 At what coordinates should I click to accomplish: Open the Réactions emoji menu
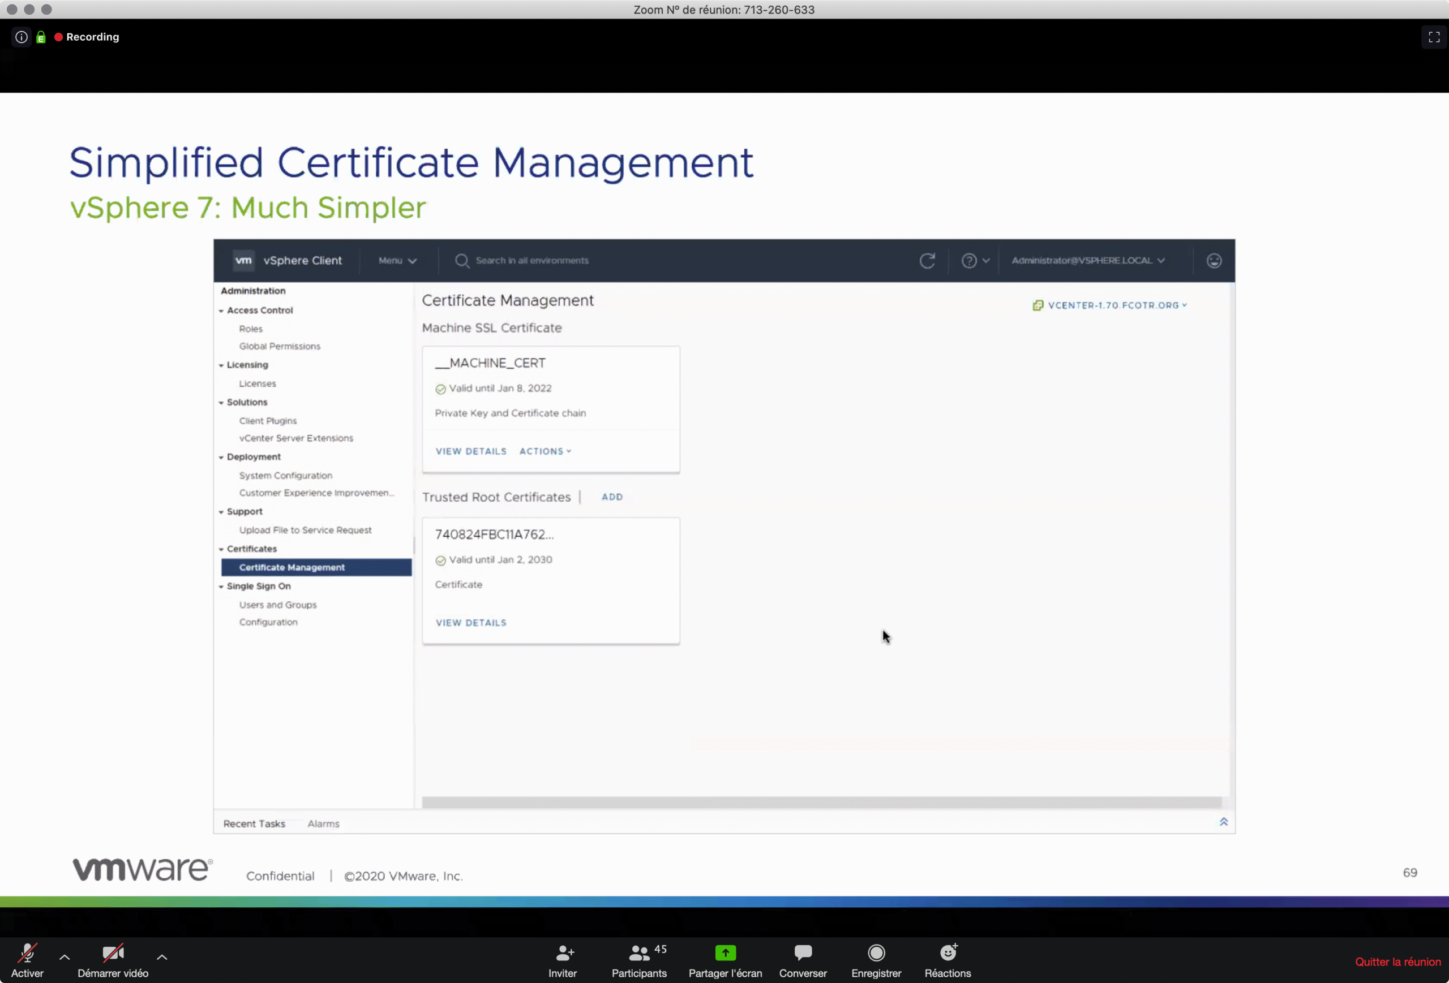(x=948, y=952)
